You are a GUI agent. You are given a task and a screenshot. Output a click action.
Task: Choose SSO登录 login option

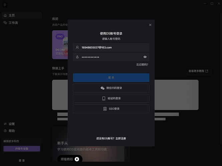tap(111, 109)
